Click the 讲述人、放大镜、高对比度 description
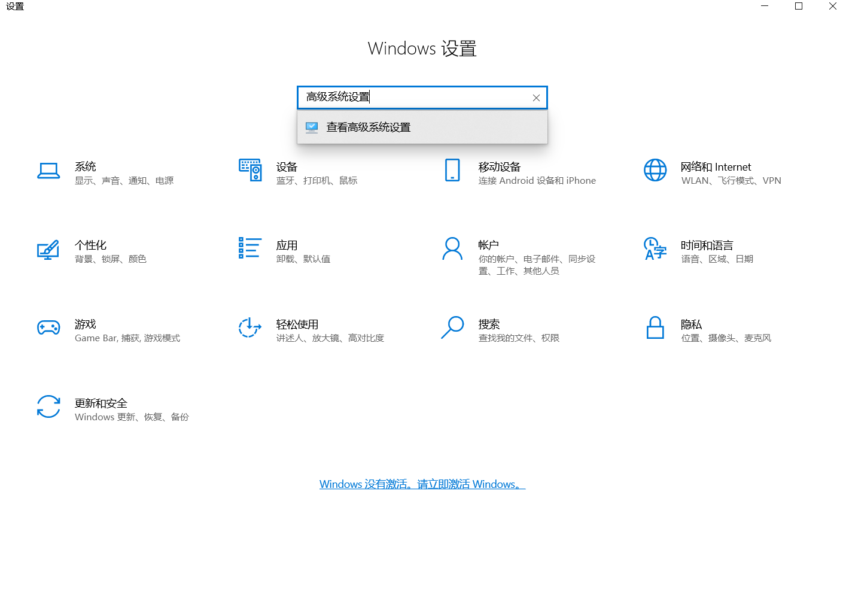This screenshot has width=849, height=616. pos(330,338)
